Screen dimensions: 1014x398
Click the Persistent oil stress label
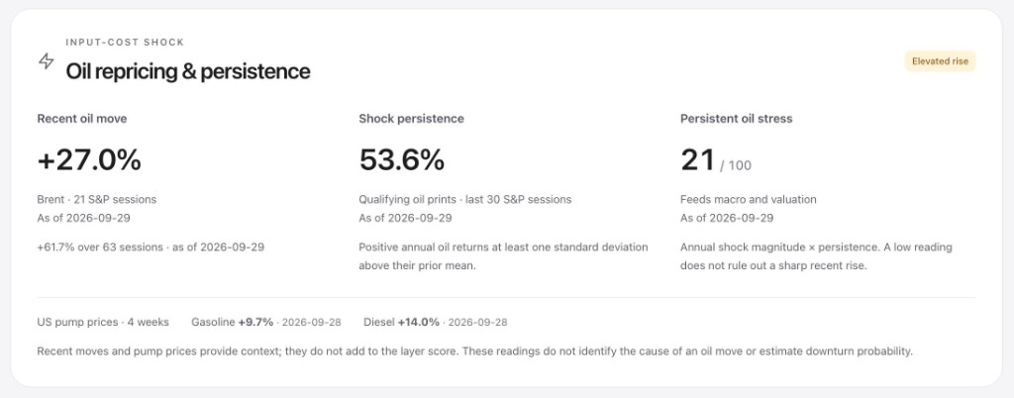(x=736, y=119)
